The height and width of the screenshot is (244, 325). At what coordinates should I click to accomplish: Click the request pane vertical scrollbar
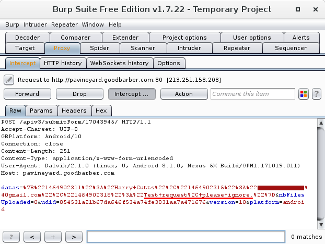[321, 174]
